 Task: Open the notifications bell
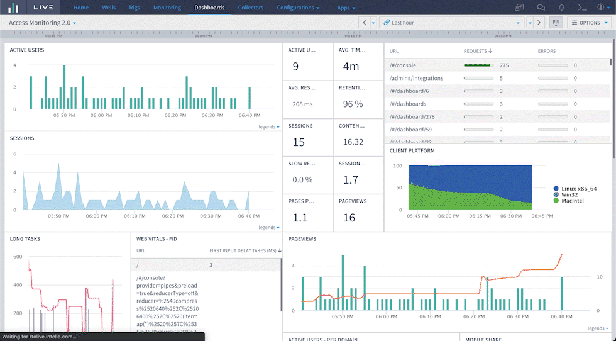tap(561, 8)
